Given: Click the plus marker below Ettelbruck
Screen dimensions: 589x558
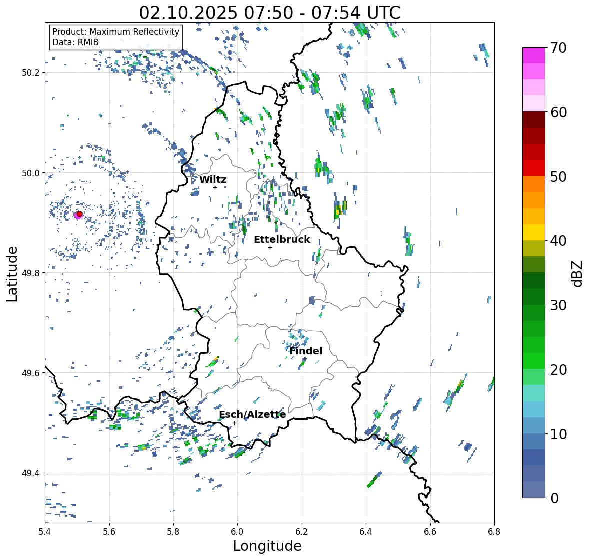Looking at the screenshot, I should tap(270, 247).
